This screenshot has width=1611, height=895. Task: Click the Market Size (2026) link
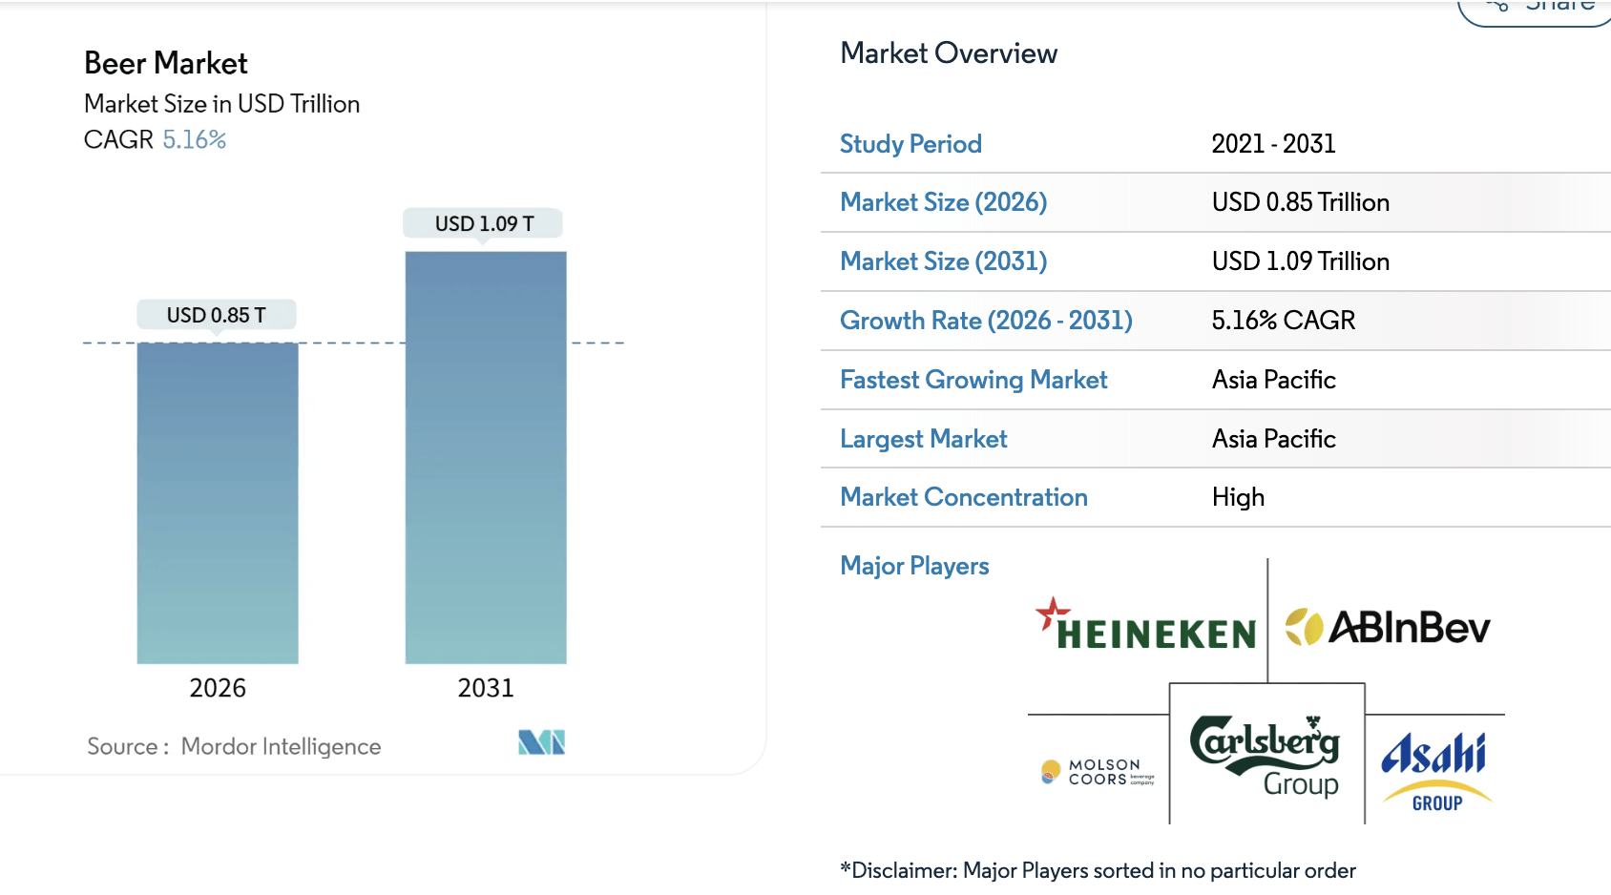(x=943, y=202)
